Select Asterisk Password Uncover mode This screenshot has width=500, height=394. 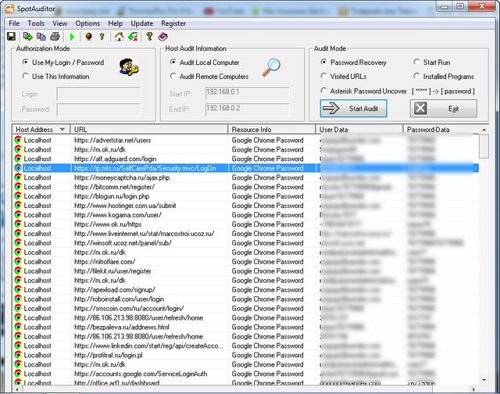323,91
